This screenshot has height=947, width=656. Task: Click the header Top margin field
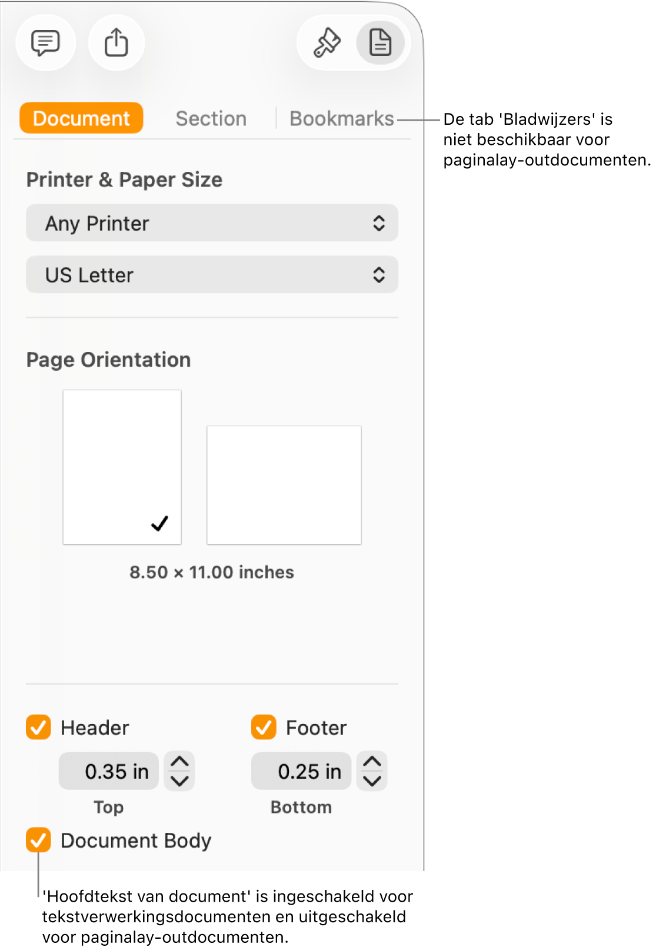[109, 771]
